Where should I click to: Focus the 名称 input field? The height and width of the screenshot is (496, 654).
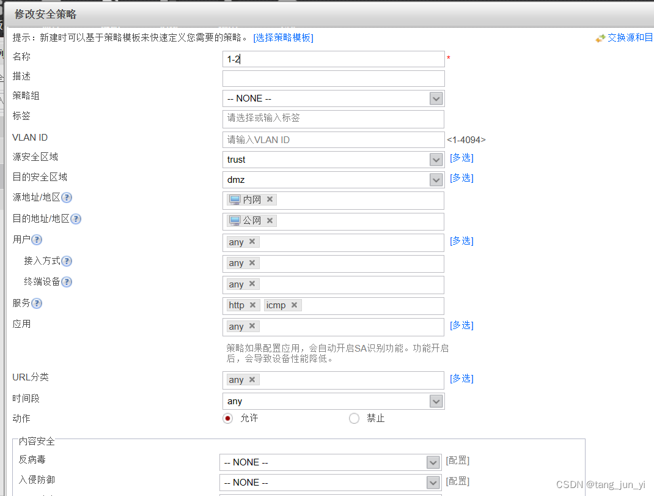pyautogui.click(x=333, y=59)
